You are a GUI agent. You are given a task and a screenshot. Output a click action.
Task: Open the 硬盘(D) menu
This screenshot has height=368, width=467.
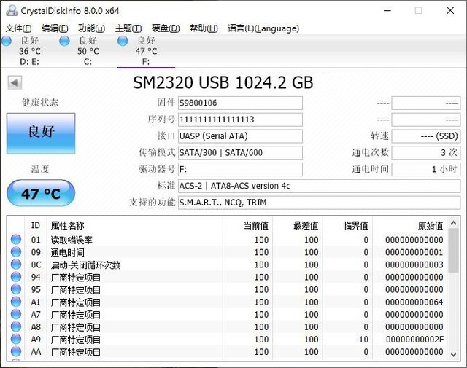[x=166, y=28]
